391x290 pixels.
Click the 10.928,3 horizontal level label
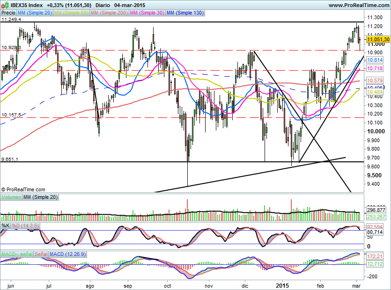[11, 47]
